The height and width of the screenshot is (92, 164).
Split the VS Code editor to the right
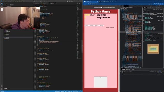pos(79,3)
